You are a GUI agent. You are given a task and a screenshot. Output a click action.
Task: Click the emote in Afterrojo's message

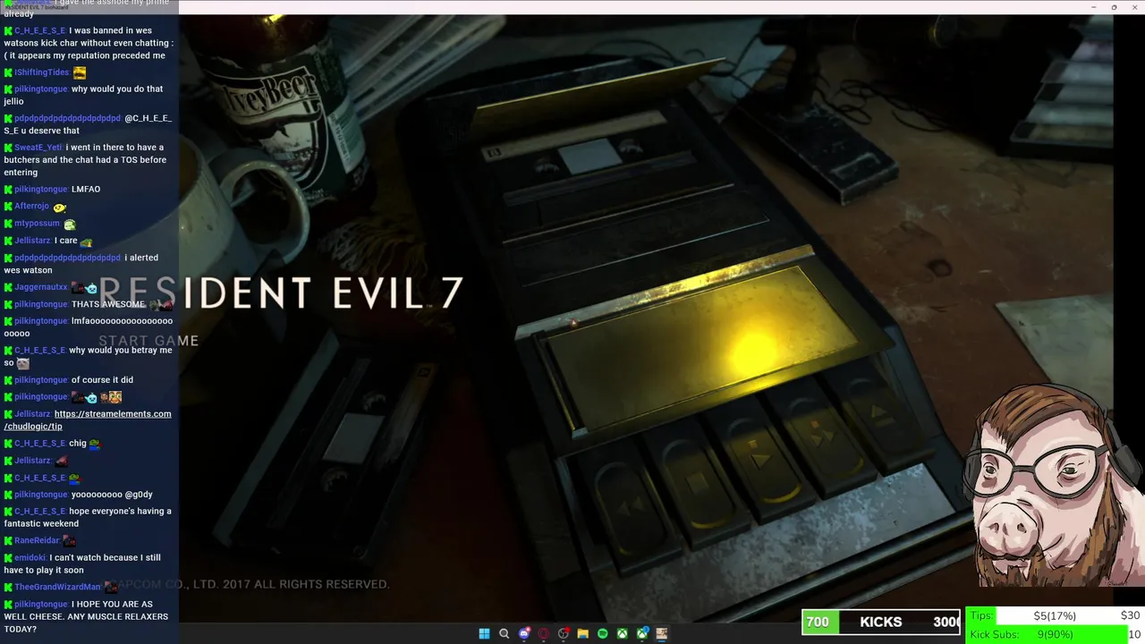[x=60, y=208]
